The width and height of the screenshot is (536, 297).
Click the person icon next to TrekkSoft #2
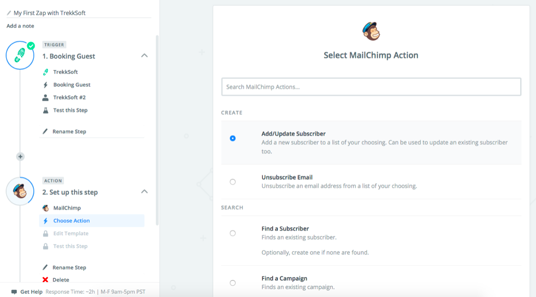coord(46,97)
